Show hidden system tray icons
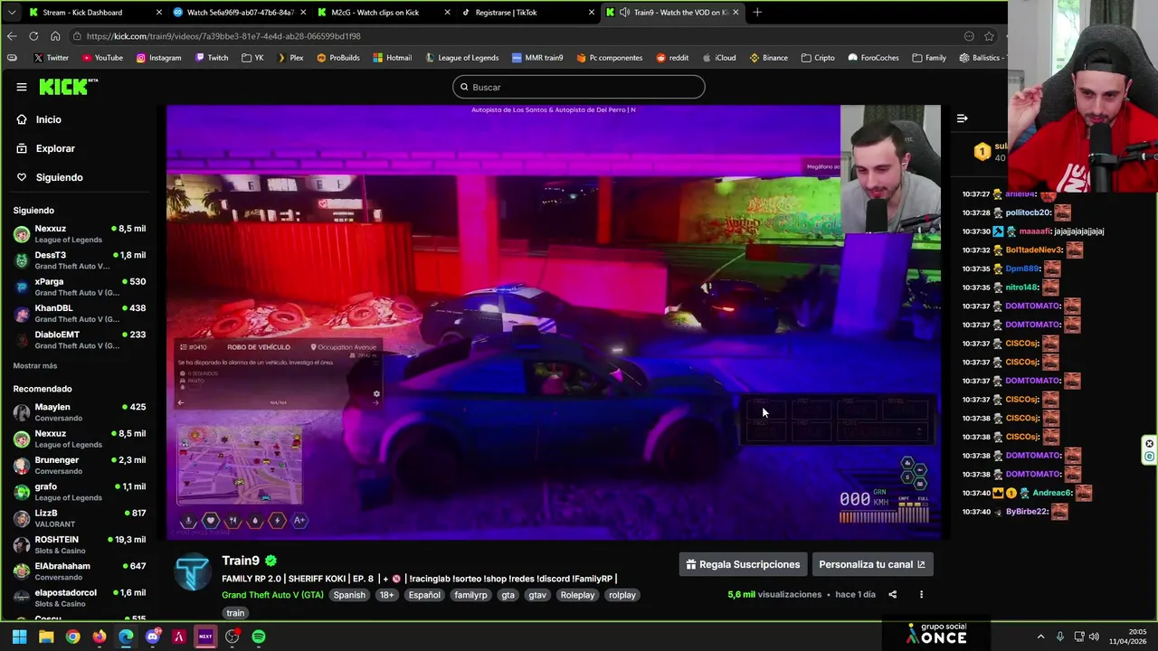Viewport: 1158px width, 651px height. (x=1040, y=637)
